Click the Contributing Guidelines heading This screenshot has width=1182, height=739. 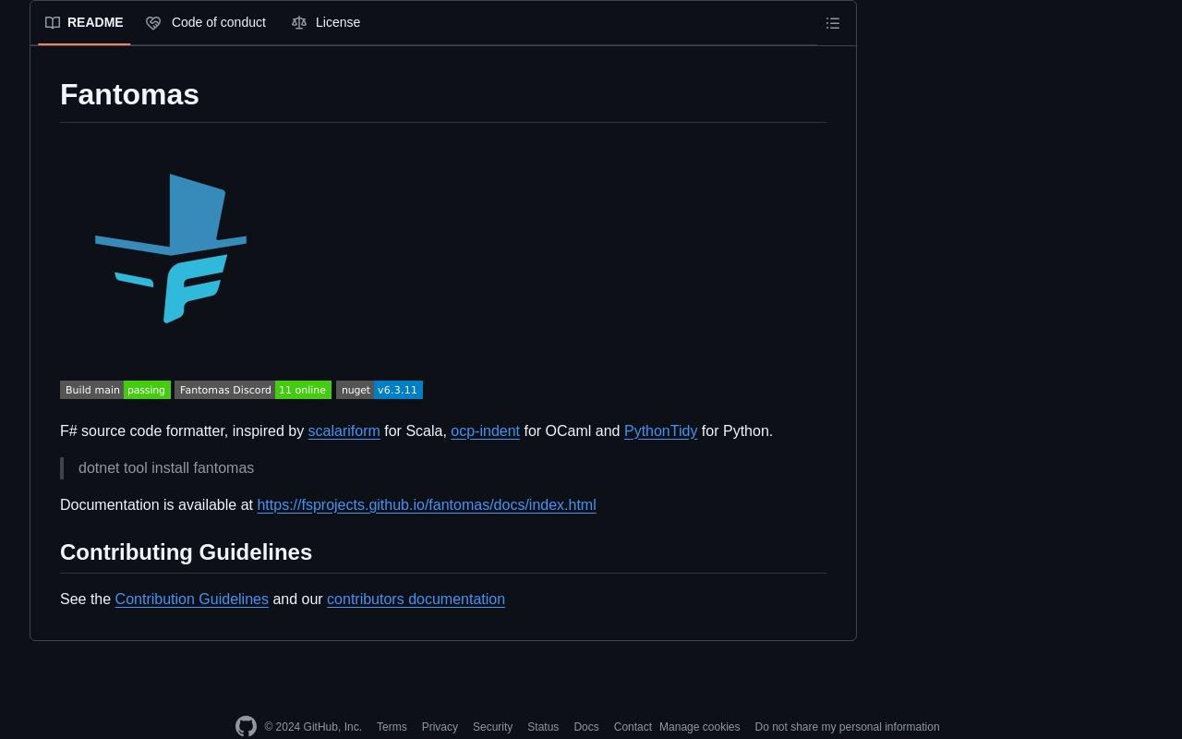click(x=186, y=552)
